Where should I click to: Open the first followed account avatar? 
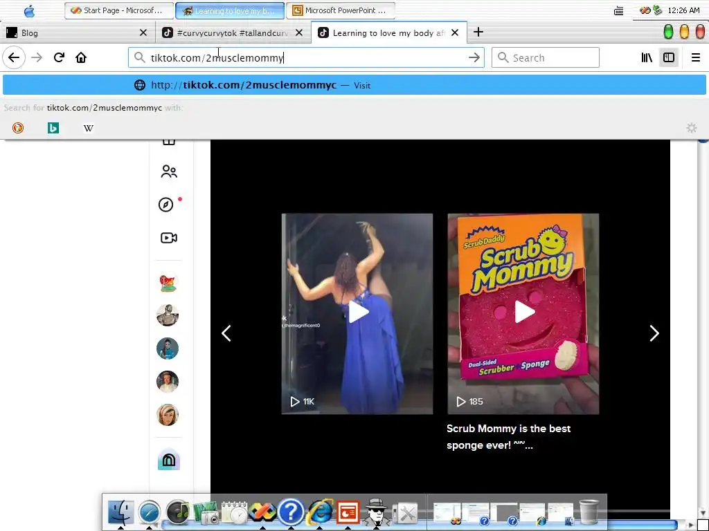(x=168, y=283)
